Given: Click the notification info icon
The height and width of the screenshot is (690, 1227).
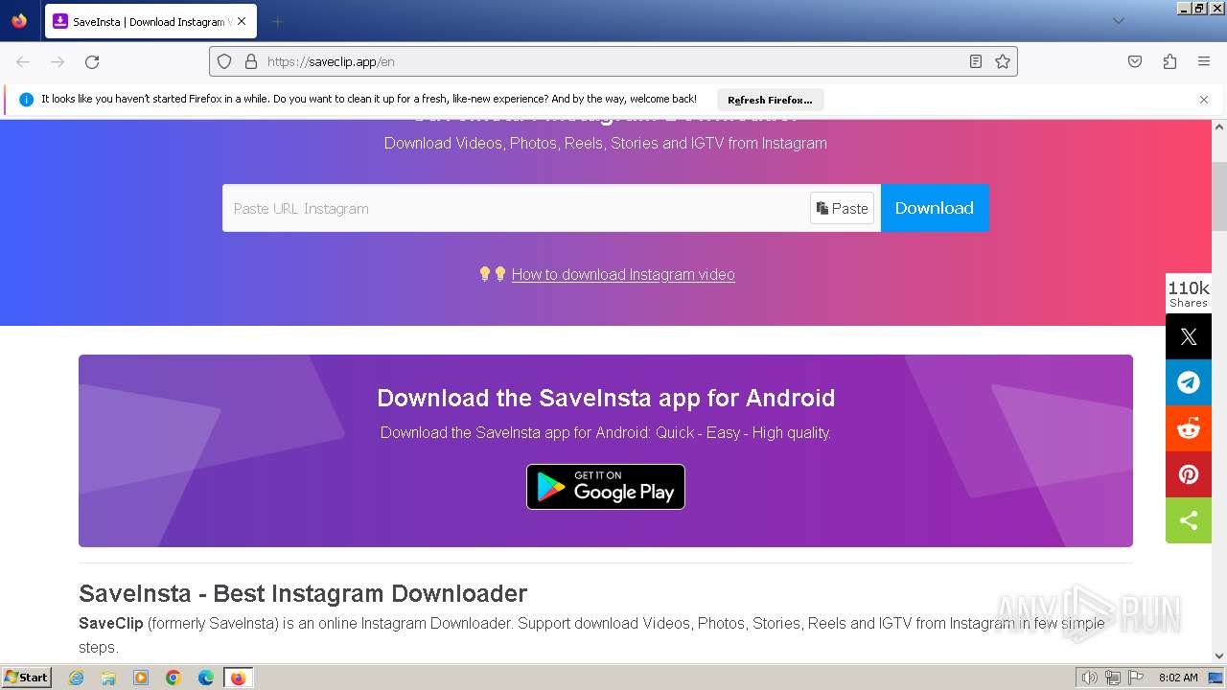Looking at the screenshot, I should [x=26, y=100].
